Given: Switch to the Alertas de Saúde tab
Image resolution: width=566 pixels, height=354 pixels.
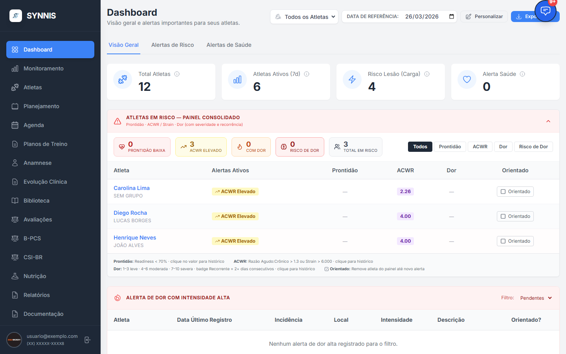Looking at the screenshot, I should pos(229,45).
